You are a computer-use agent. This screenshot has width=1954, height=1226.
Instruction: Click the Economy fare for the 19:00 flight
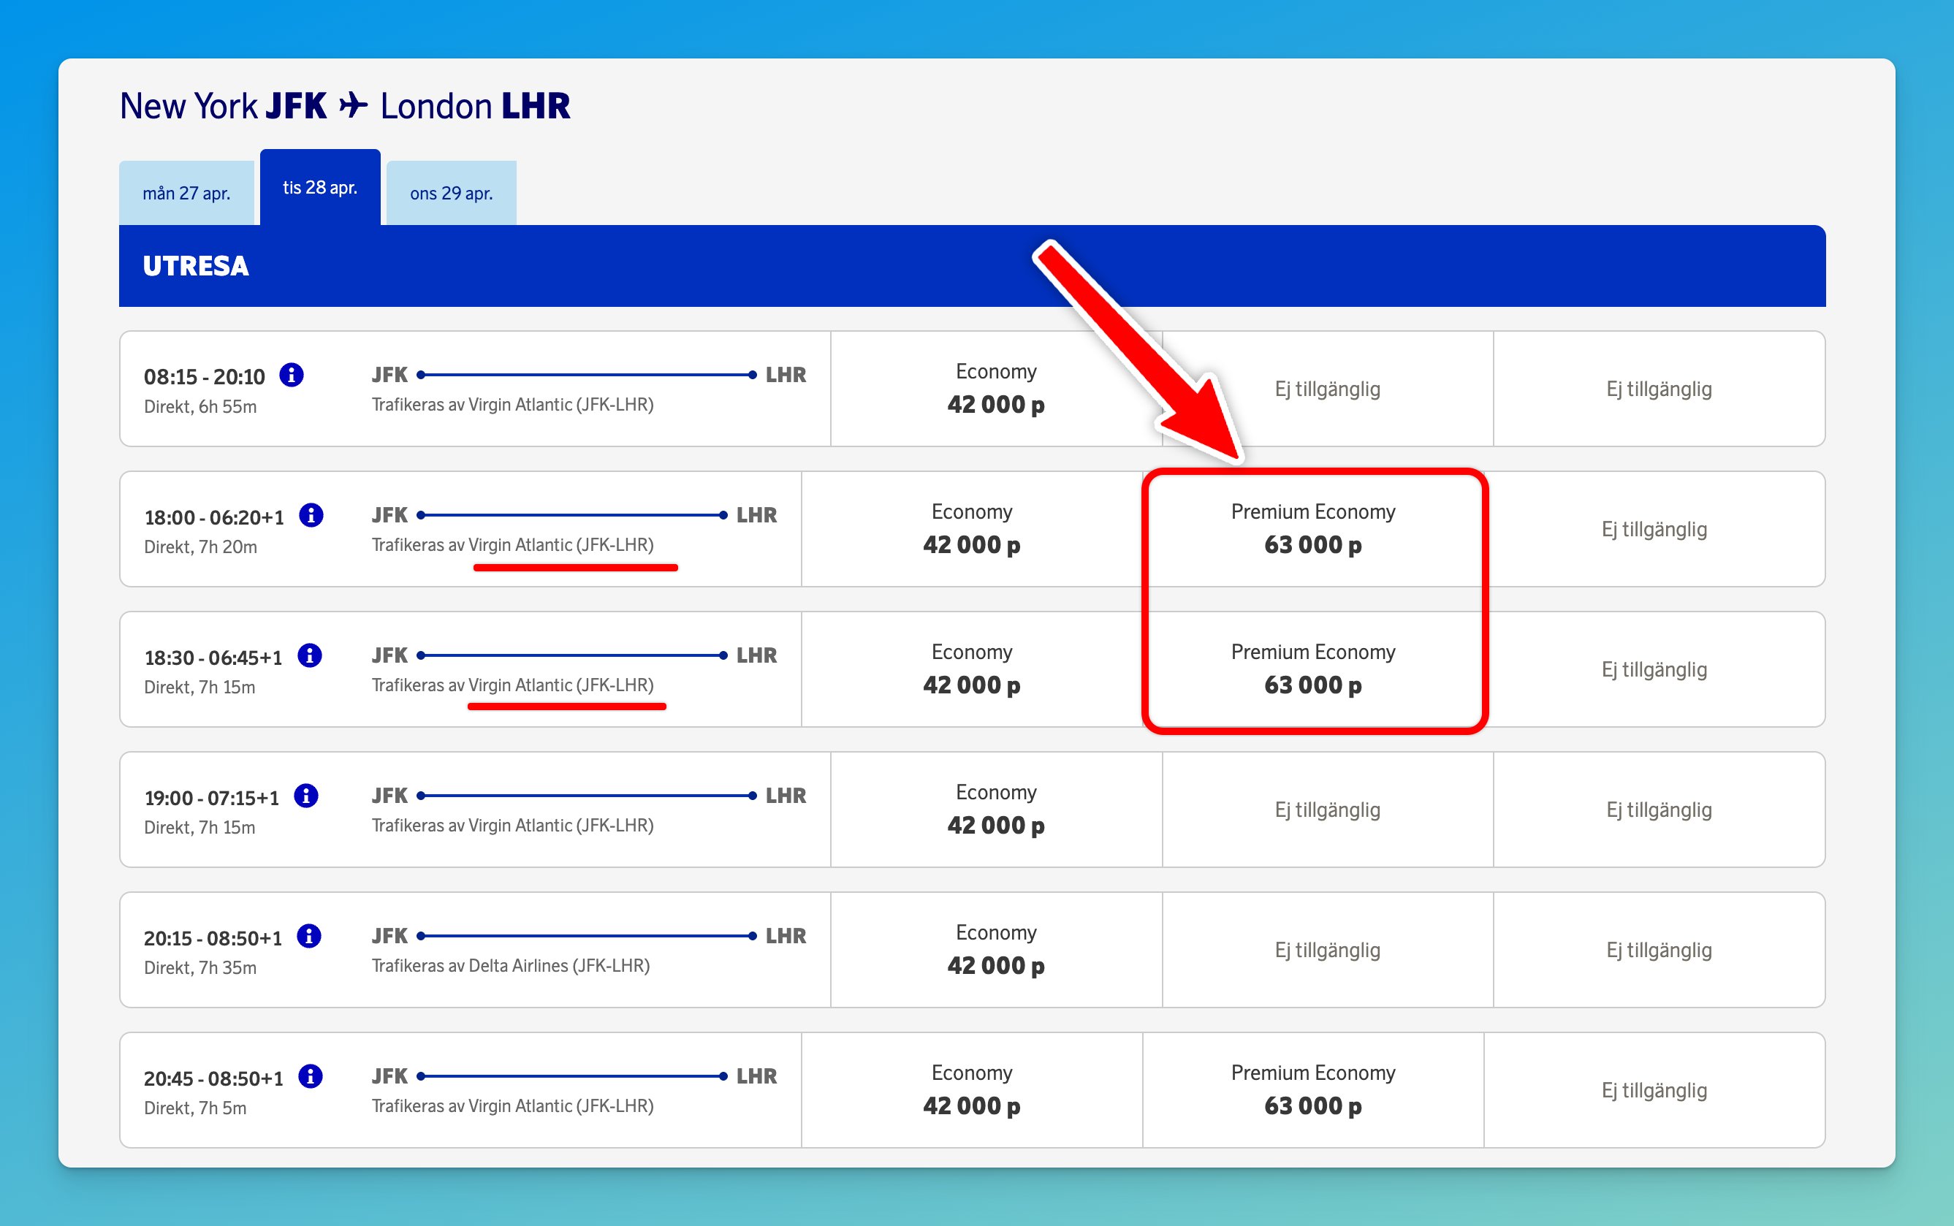click(997, 808)
